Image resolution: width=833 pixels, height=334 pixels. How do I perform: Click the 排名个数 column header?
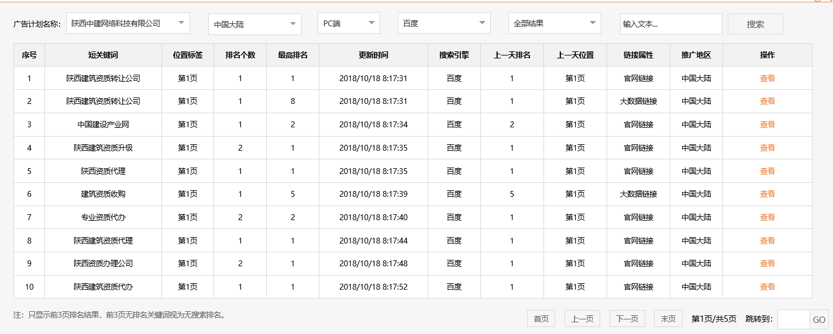240,55
